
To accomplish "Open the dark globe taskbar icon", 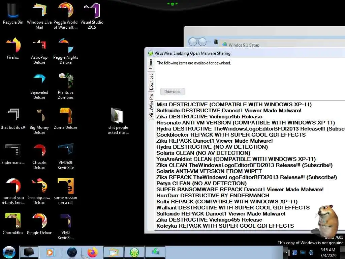I will coord(72,252).
